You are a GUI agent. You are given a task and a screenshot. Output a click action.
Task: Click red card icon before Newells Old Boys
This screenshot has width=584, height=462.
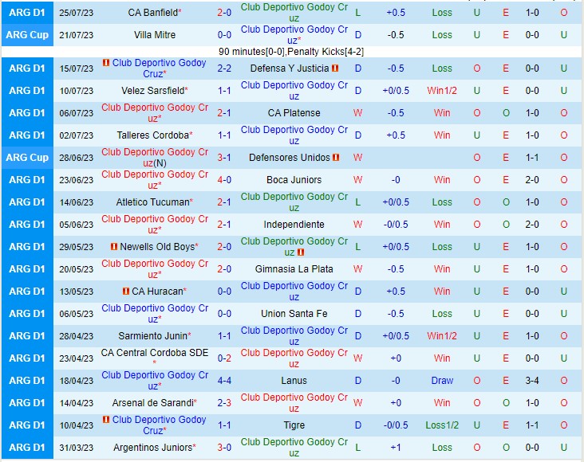114,247
